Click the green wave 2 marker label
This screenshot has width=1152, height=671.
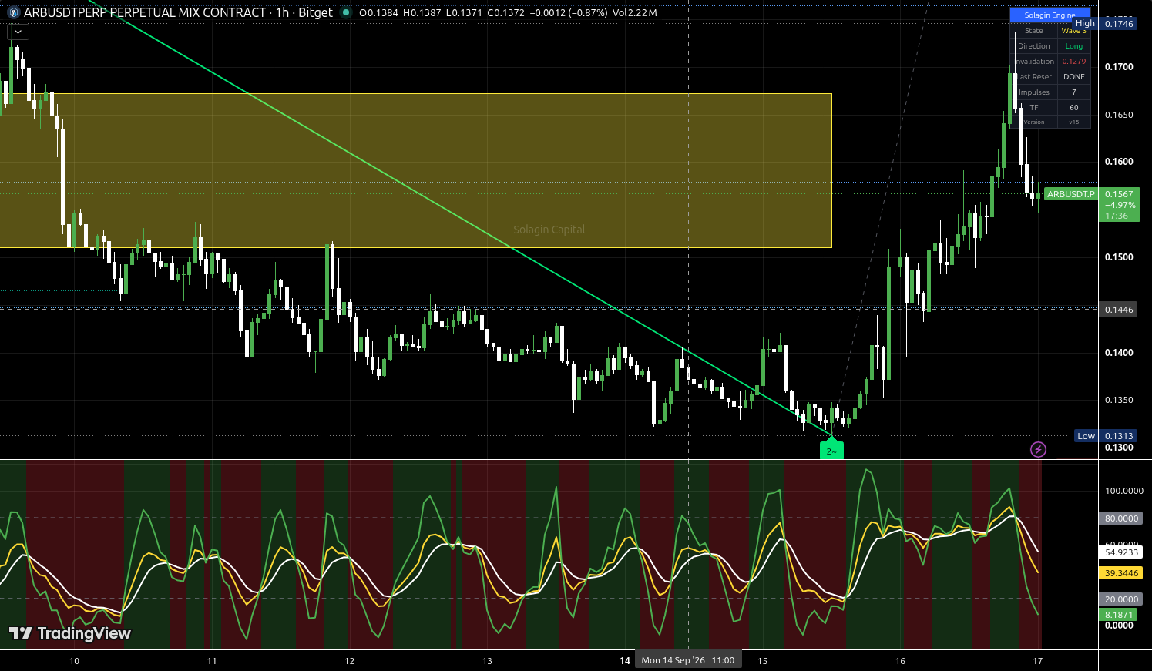pyautogui.click(x=831, y=449)
